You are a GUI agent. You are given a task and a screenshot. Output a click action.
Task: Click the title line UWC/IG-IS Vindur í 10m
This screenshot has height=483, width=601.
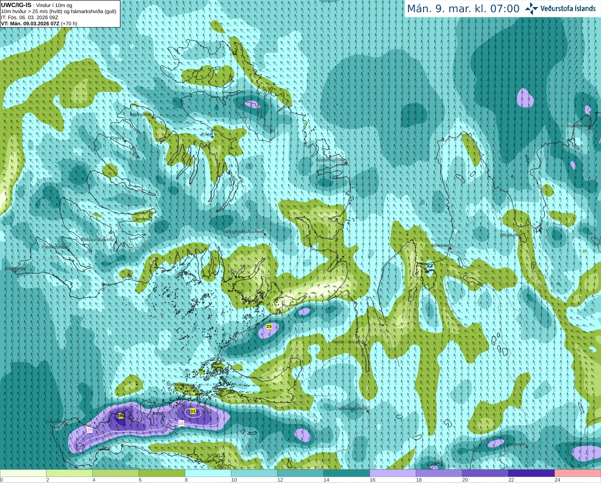[x=37, y=5]
